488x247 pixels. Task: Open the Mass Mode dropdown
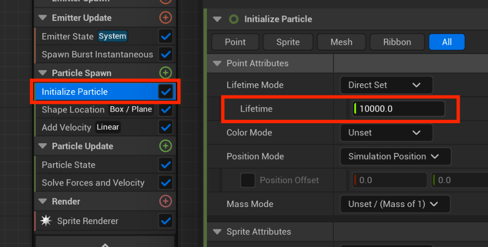(395, 204)
